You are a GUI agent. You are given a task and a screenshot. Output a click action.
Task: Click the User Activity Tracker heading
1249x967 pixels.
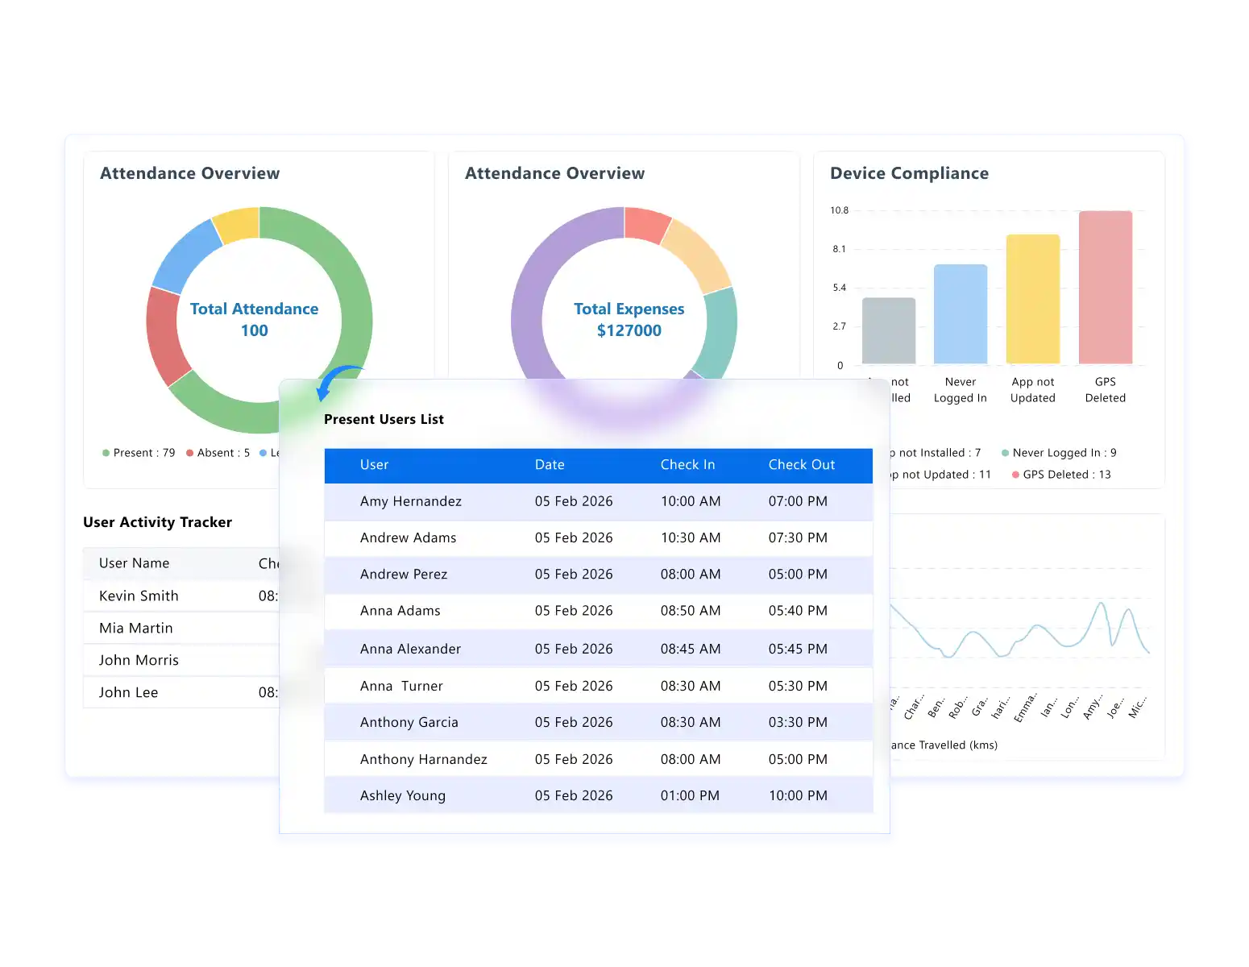[158, 522]
